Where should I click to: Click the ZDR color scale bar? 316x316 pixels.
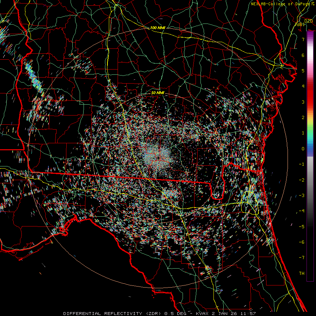(310, 156)
